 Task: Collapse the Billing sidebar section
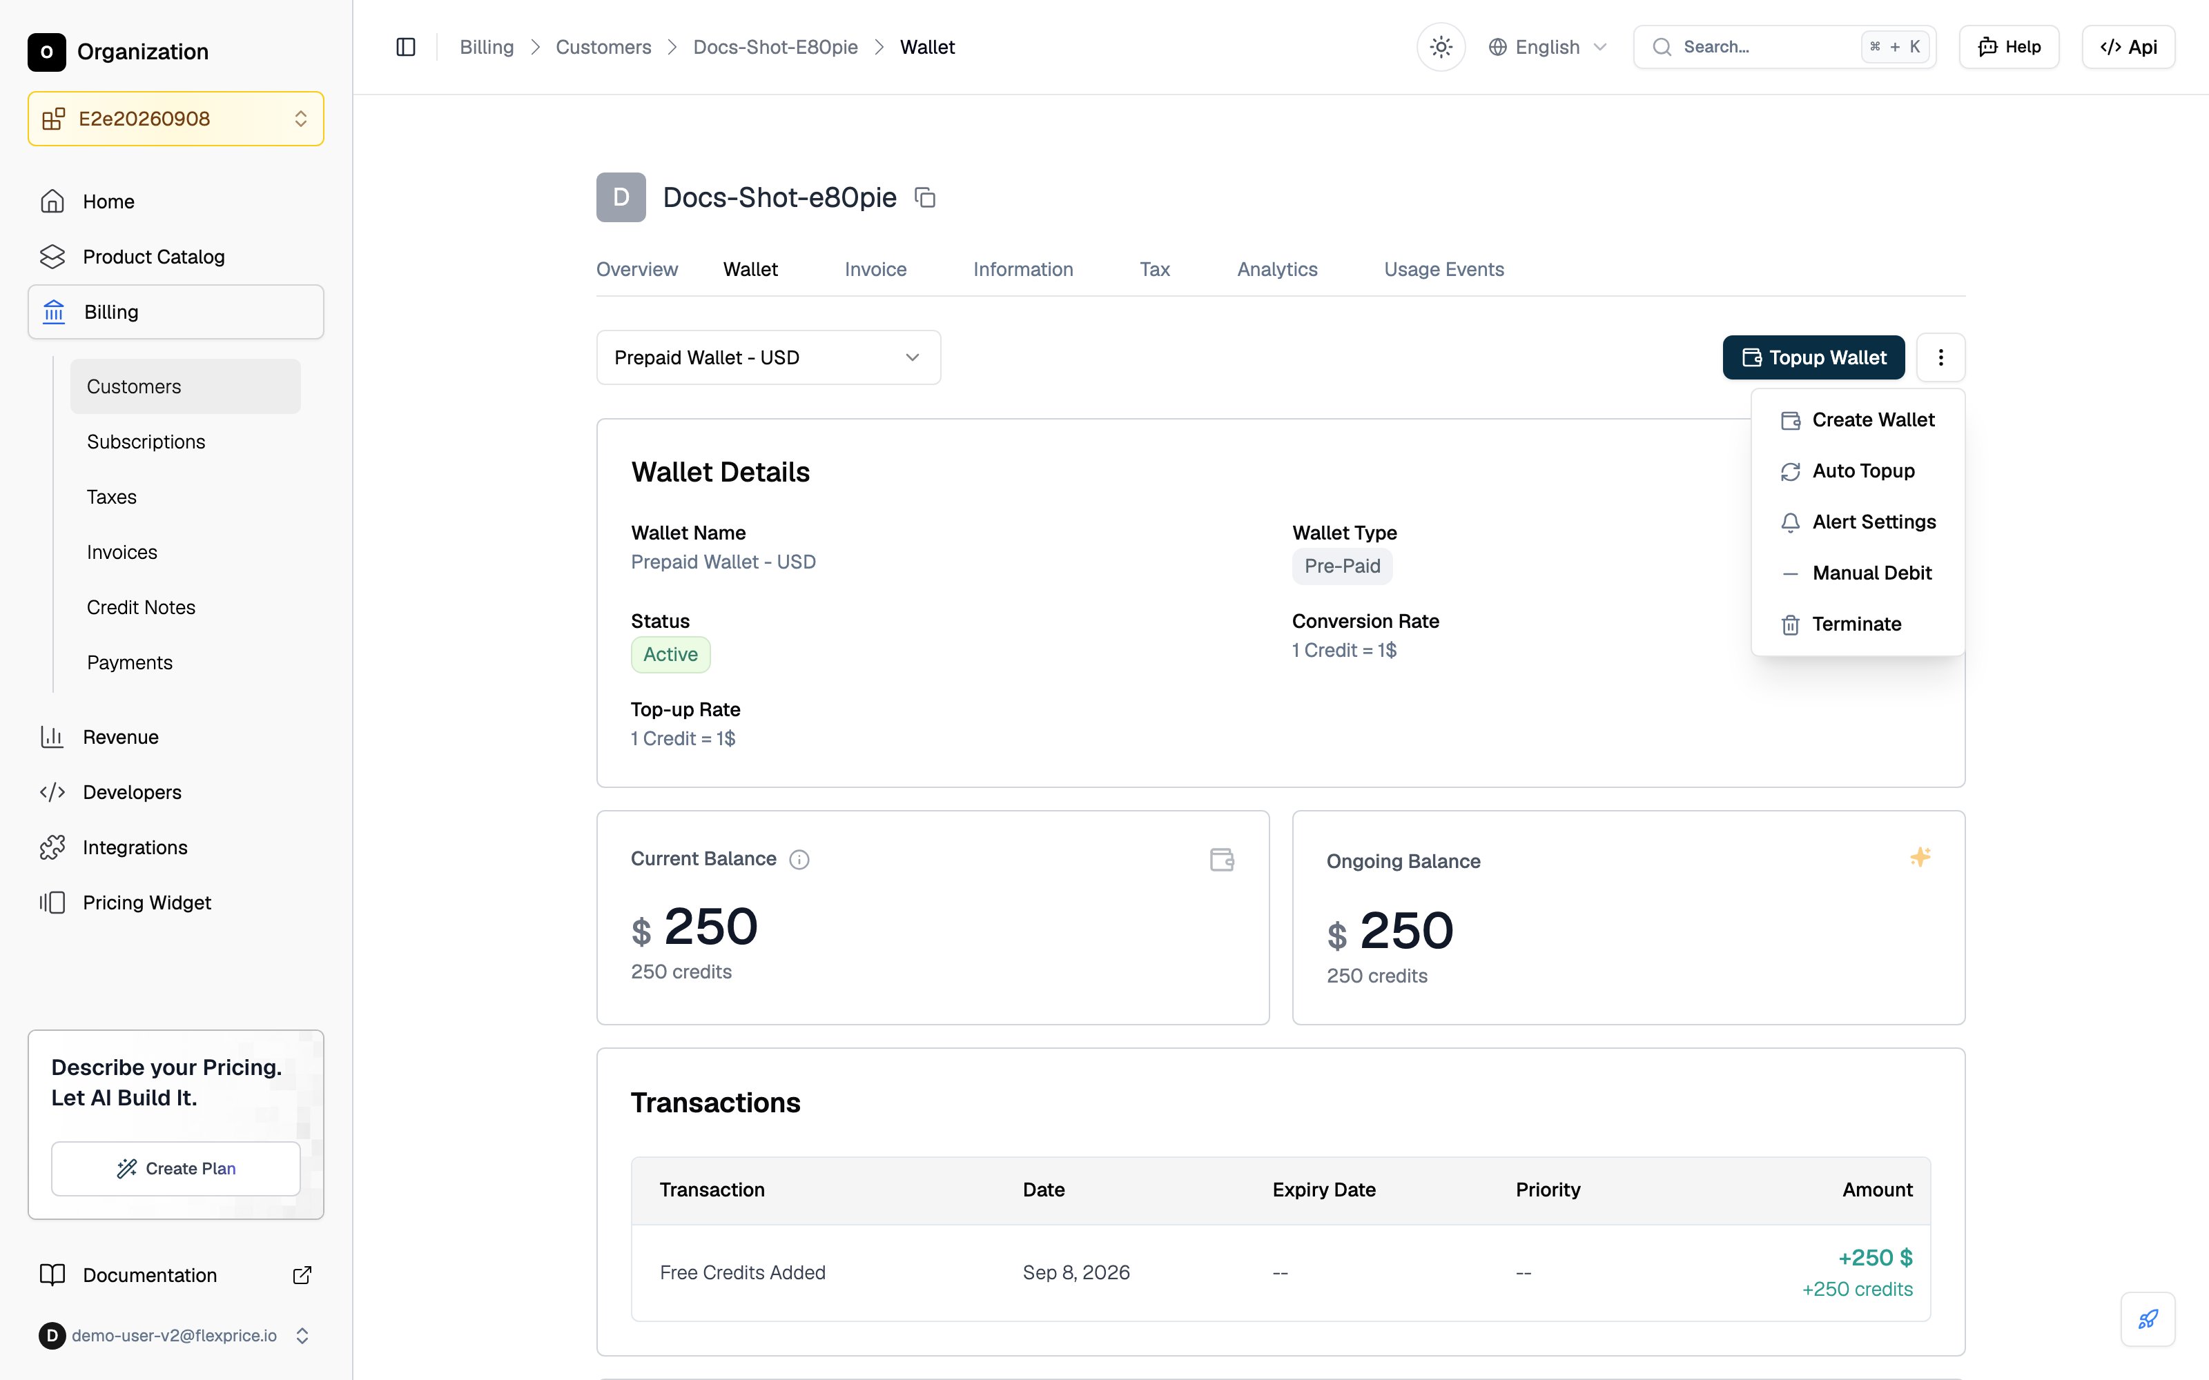click(x=175, y=312)
